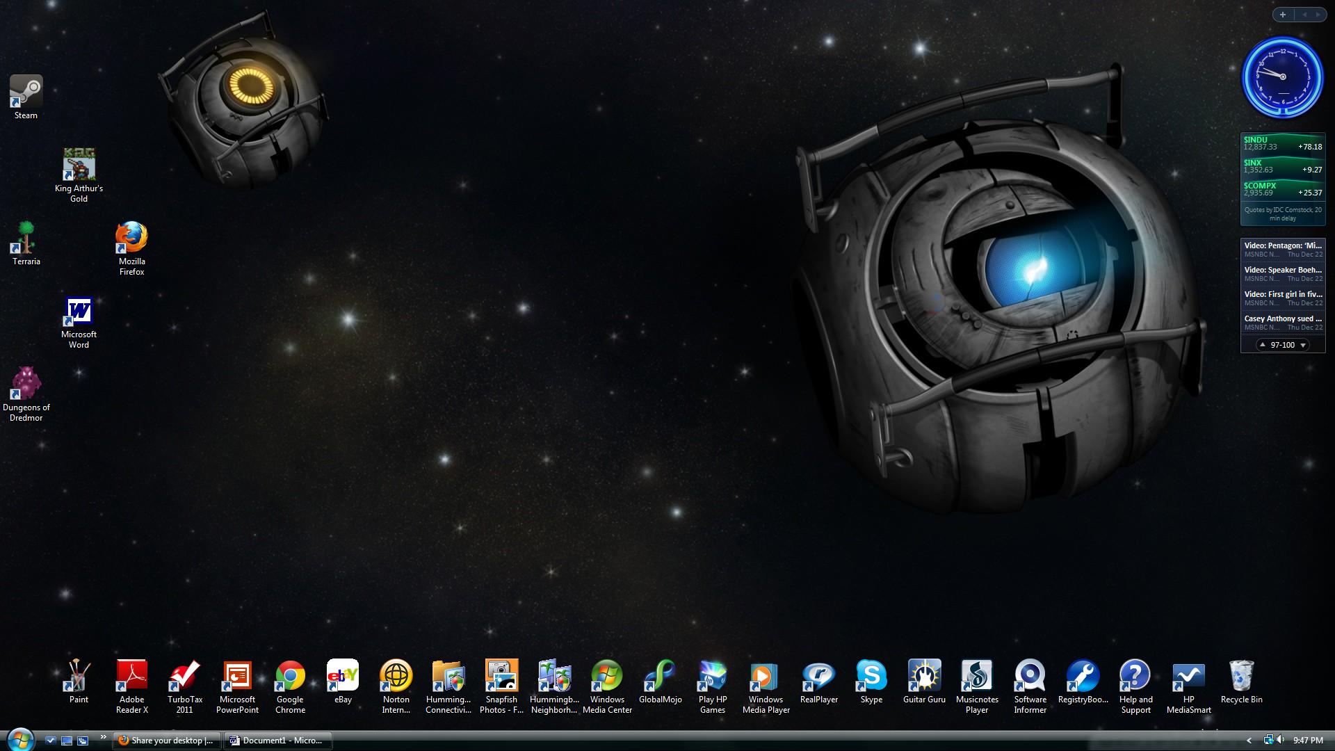Select the King Arthur's Gold icon
The width and height of the screenshot is (1335, 751).
click(79, 165)
